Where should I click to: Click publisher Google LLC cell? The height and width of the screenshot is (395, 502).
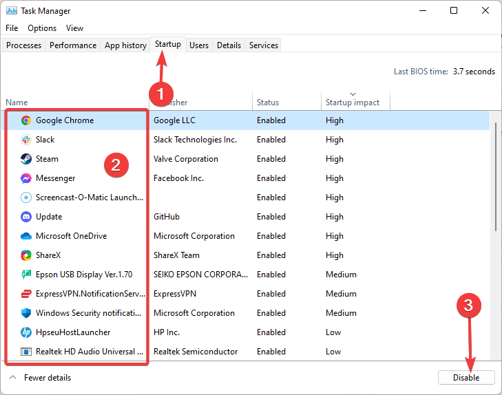click(174, 120)
